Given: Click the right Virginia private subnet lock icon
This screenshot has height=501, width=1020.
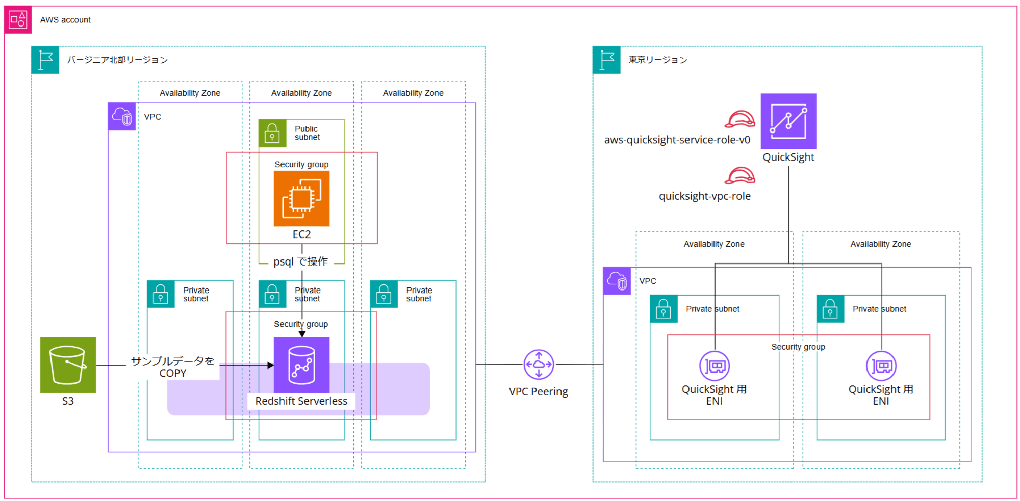Looking at the screenshot, I should click(384, 294).
